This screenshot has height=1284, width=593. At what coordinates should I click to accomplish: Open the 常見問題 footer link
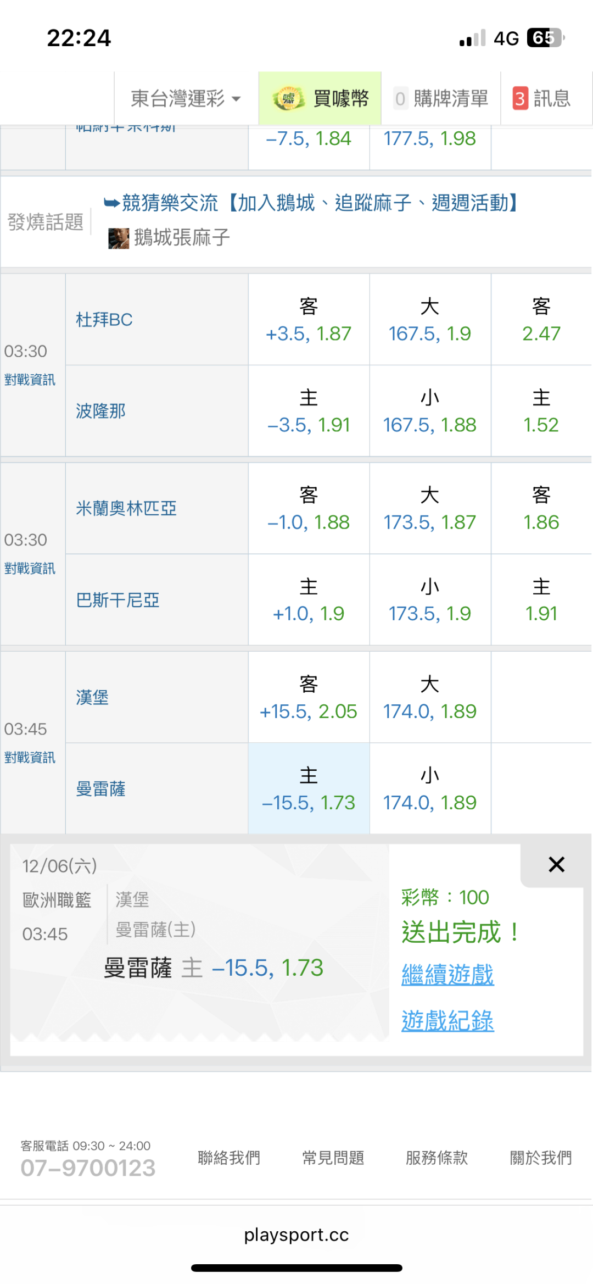[333, 1158]
